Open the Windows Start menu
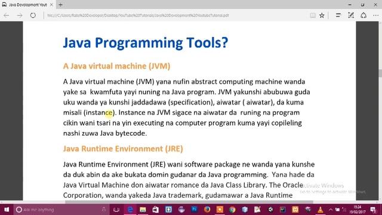This screenshot has height=215, width=382. click(x=7, y=210)
